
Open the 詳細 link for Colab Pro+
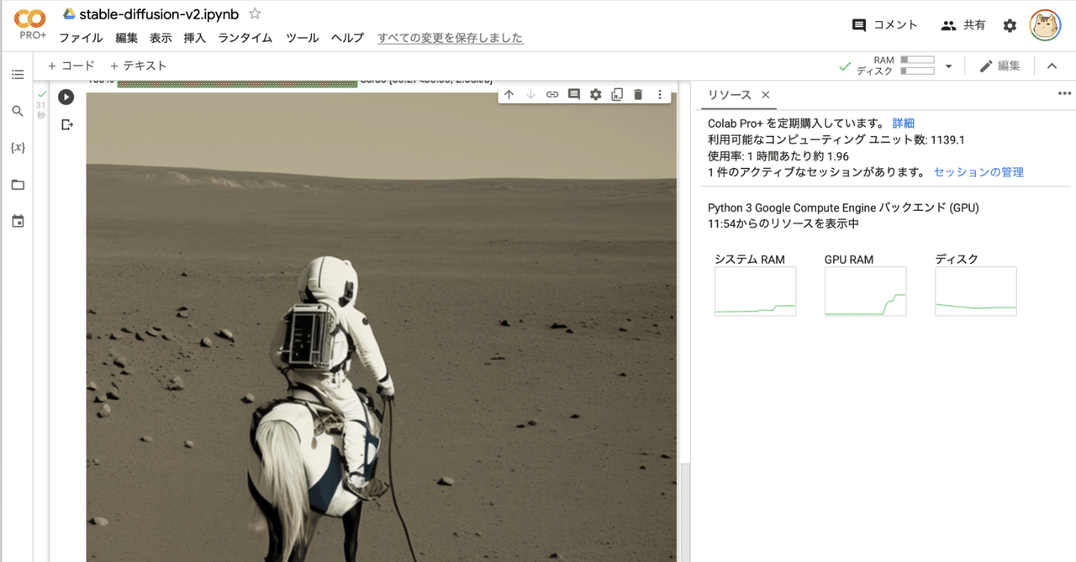[x=903, y=123]
